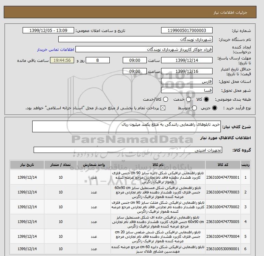
Task: Select کالا/خدمت radio button
Action: point(166,99)
